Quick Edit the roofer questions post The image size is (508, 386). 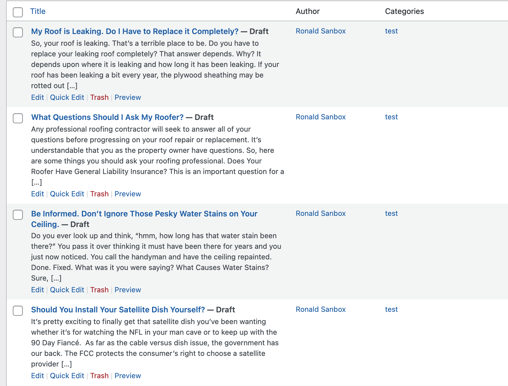[67, 194]
